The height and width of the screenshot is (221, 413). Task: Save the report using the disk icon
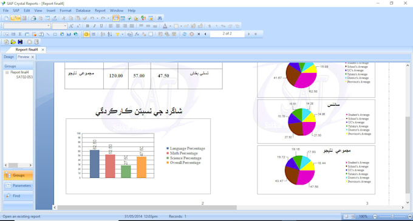click(x=24, y=18)
